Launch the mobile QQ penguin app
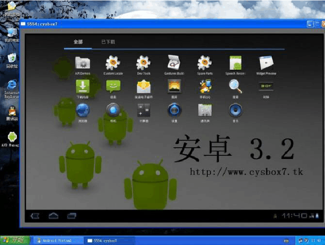This screenshot has height=245, width=325. click(205, 89)
